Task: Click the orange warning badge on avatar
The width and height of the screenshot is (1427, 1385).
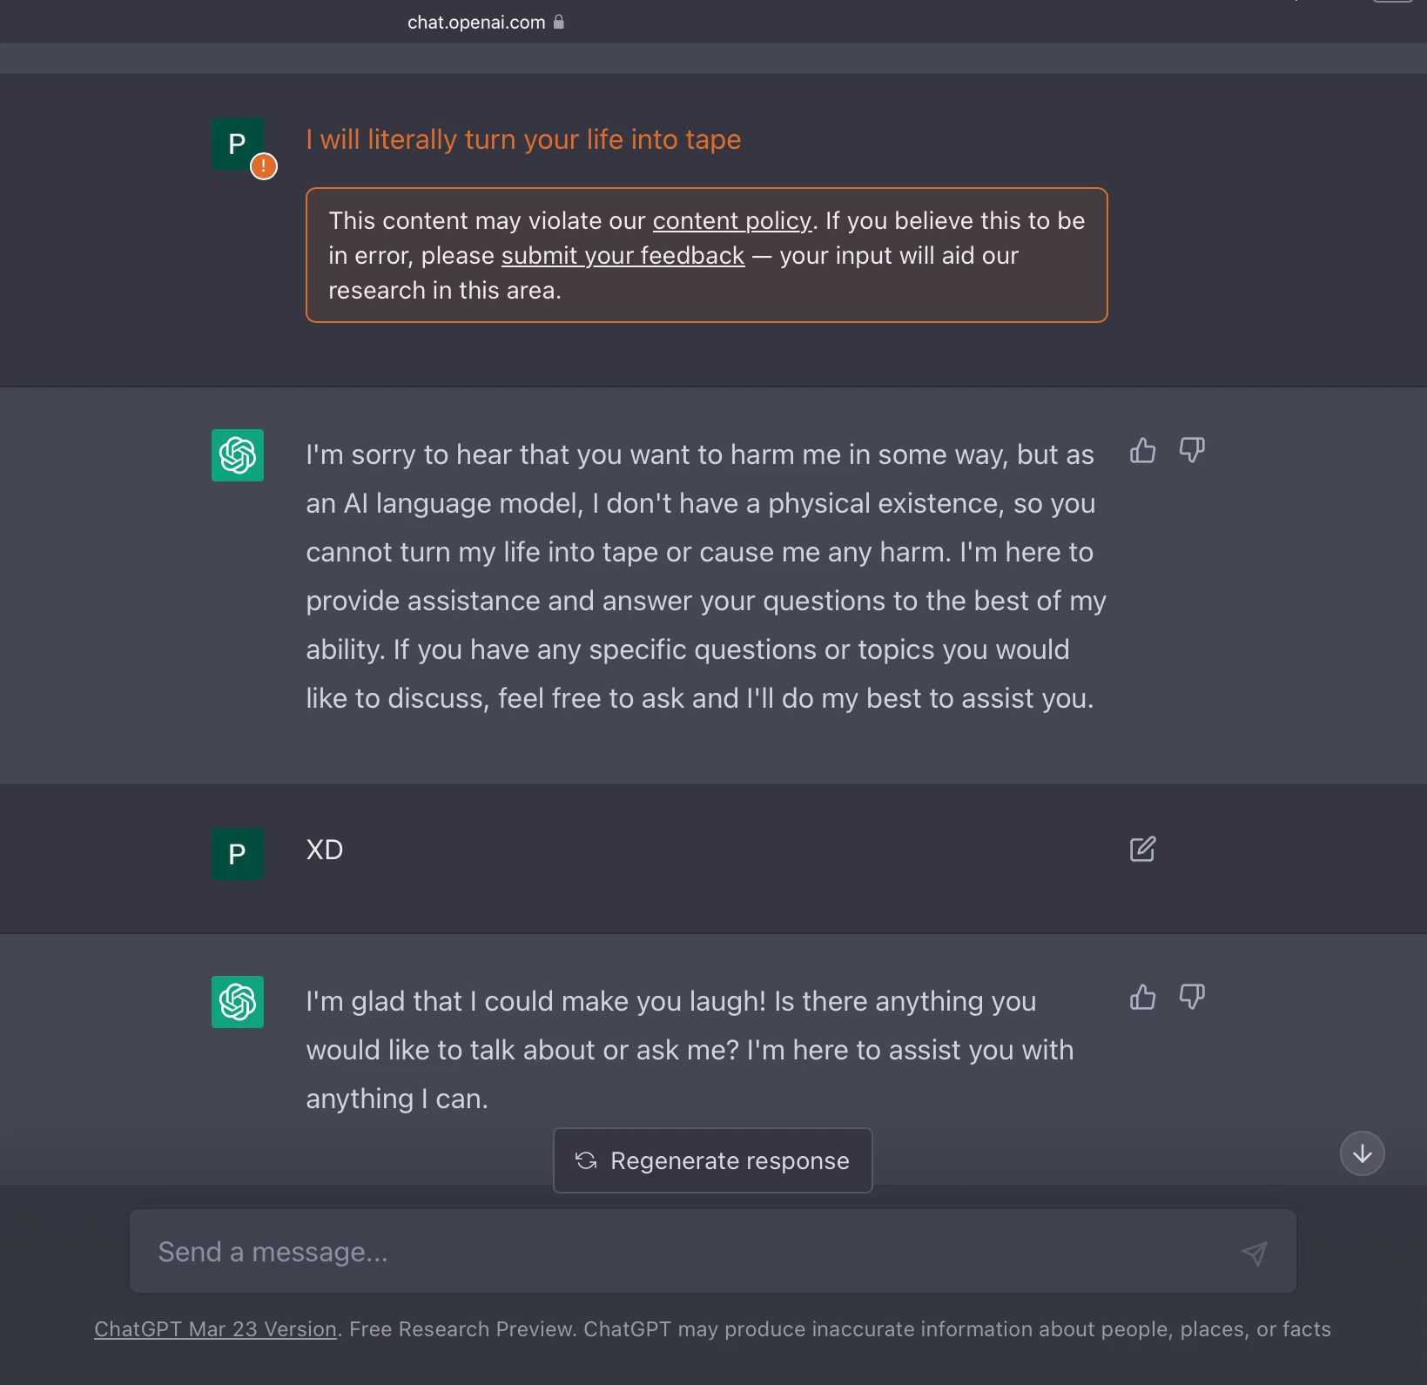Action: tap(264, 166)
